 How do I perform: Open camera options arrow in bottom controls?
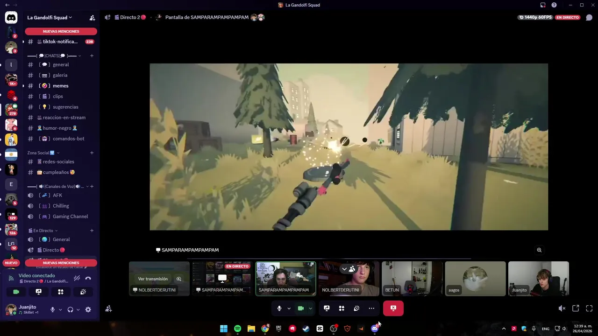pyautogui.click(x=310, y=308)
